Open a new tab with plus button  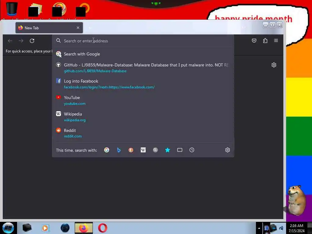pos(90,28)
